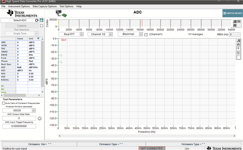The width and height of the screenshot is (243, 150).
Task: Open the File menu
Action: pyautogui.click(x=3, y=6)
